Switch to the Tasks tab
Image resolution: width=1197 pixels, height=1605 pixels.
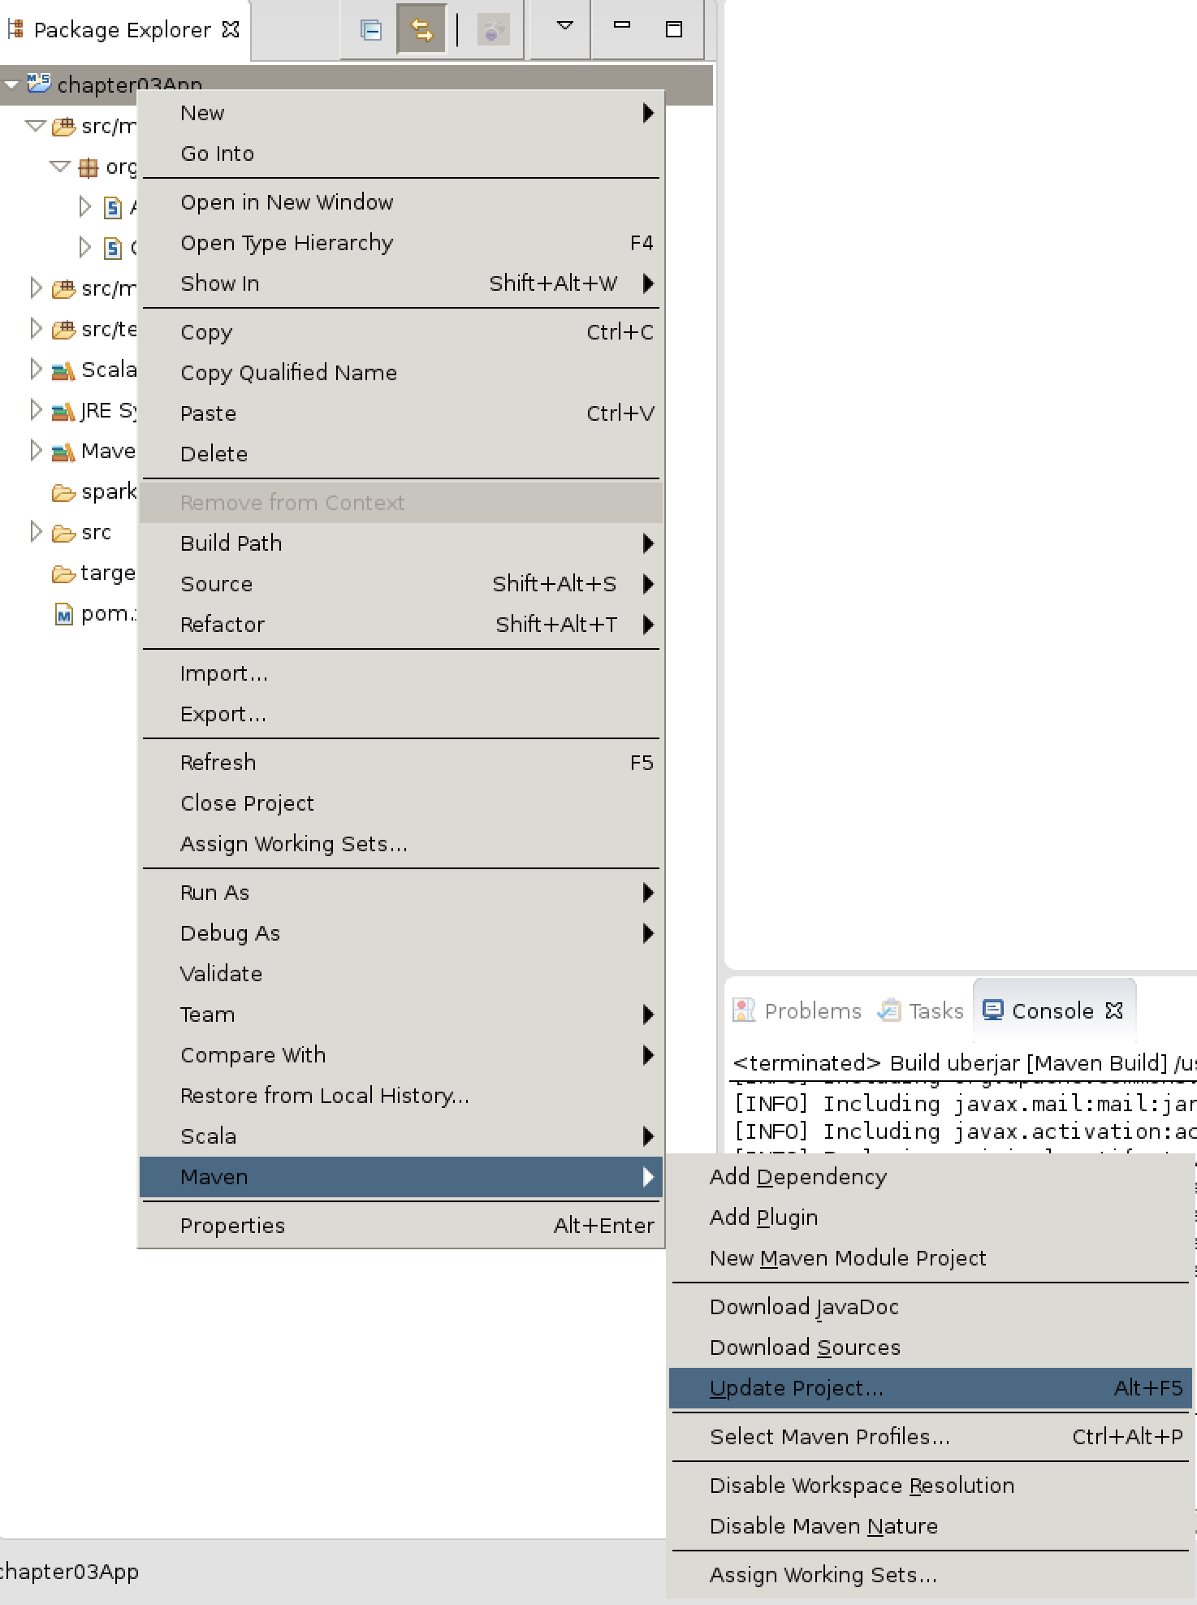pyautogui.click(x=920, y=1010)
